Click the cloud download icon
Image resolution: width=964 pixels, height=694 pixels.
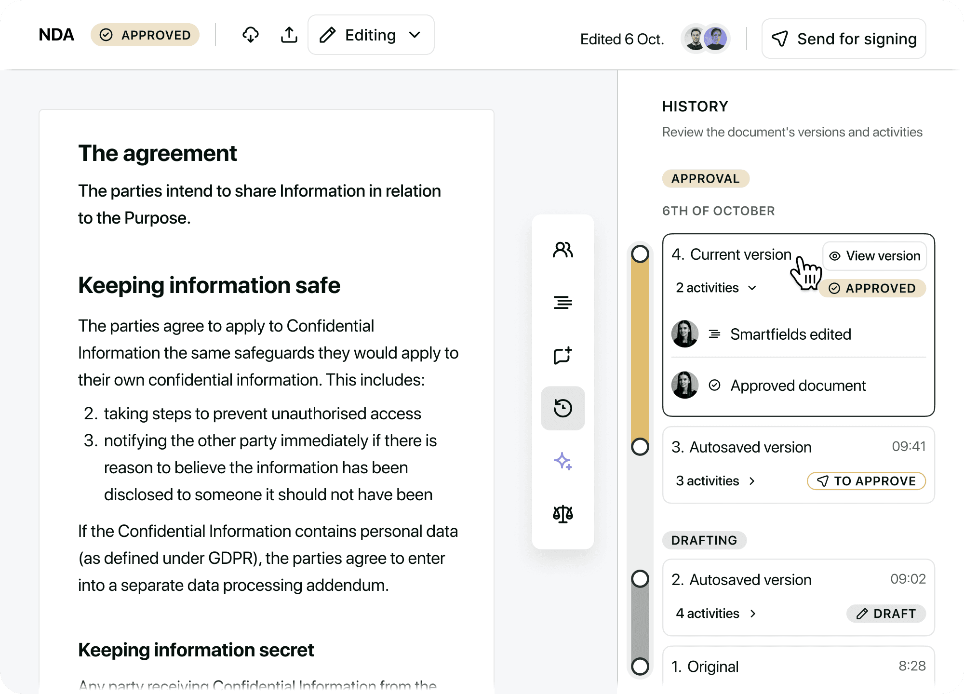tap(250, 35)
